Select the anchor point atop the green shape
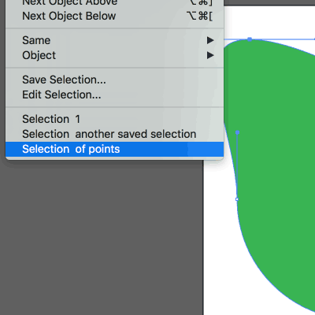 (x=250, y=39)
